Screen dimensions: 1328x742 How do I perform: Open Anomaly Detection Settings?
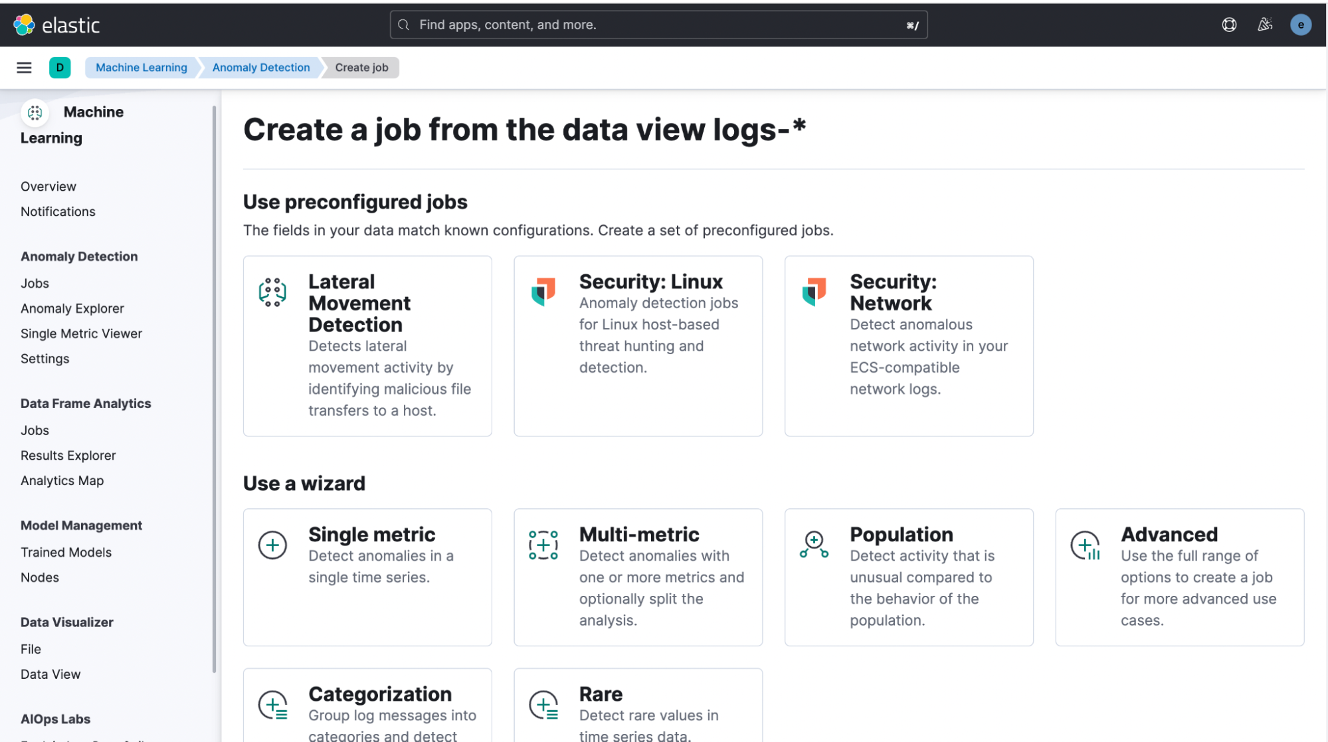(x=45, y=359)
